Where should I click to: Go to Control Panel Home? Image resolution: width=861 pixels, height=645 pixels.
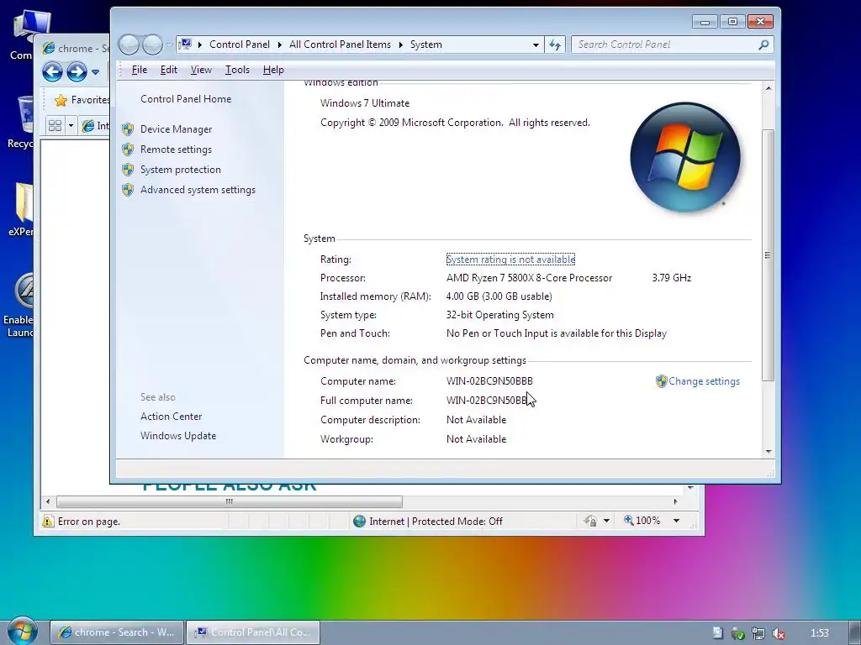coord(186,99)
